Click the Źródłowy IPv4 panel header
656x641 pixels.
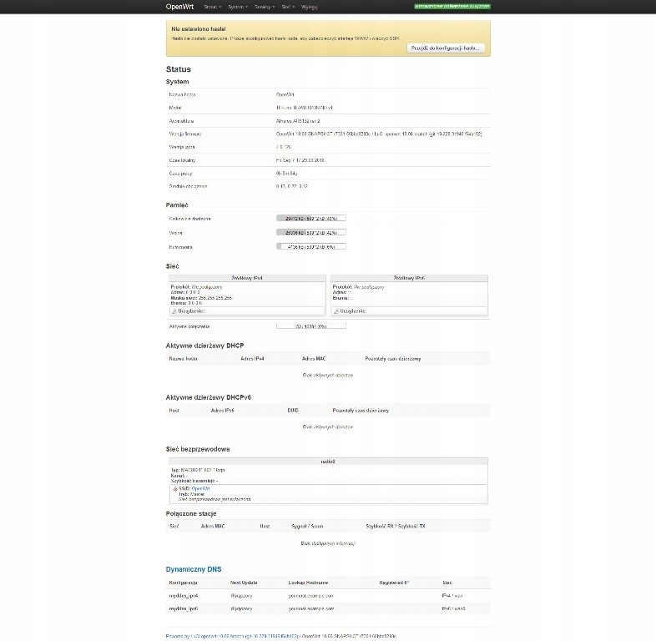(x=247, y=278)
